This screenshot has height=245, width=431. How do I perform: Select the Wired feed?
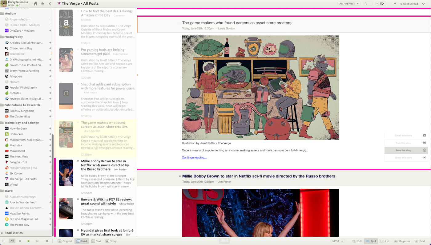point(26,184)
